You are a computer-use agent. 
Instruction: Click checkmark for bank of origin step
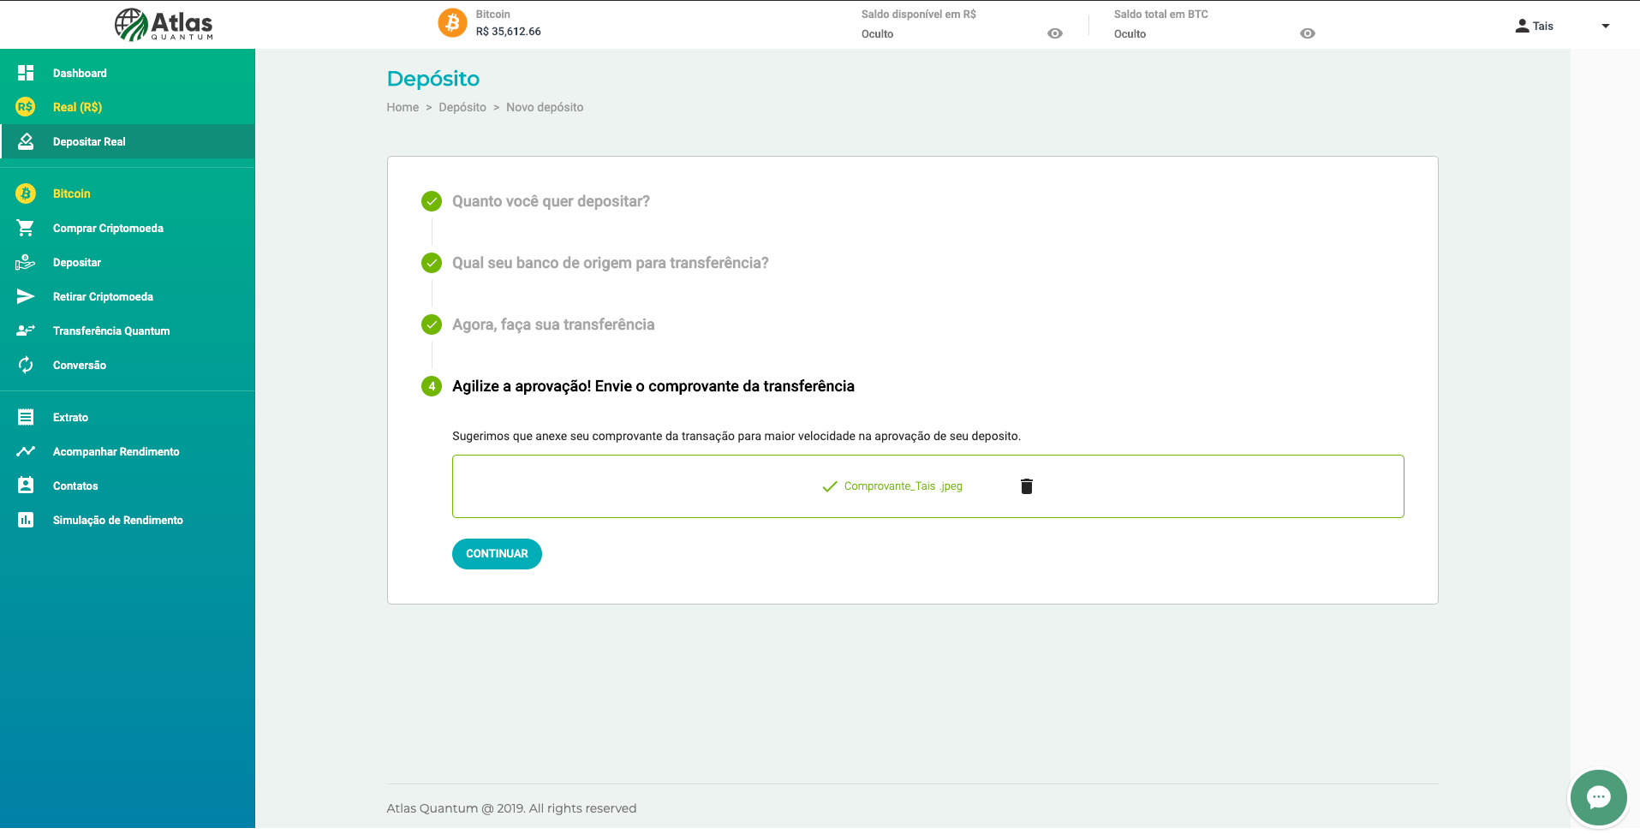pyautogui.click(x=432, y=263)
